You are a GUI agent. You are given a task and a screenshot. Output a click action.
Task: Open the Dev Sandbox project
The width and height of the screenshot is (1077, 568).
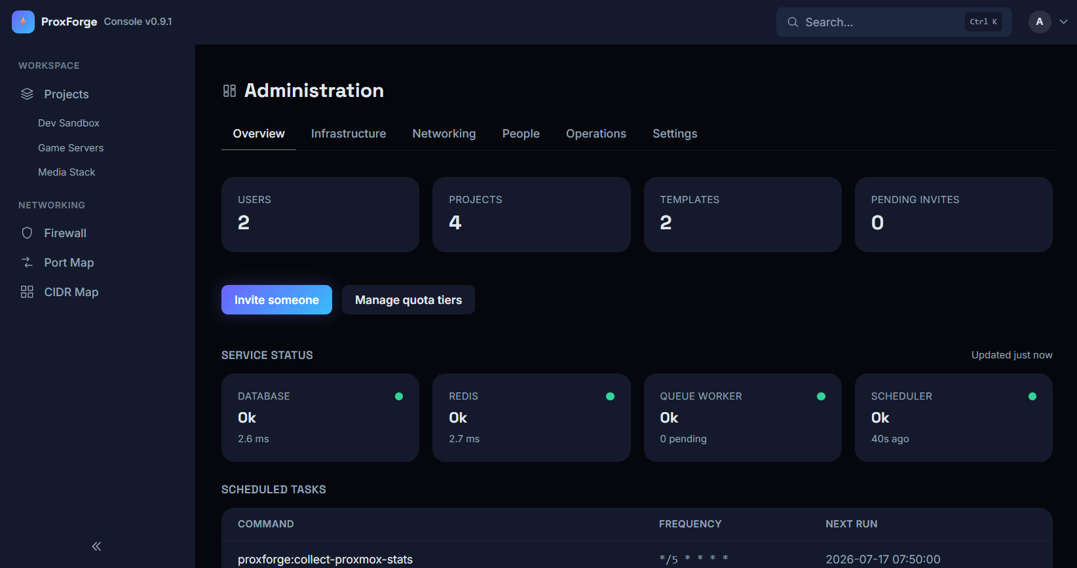click(x=69, y=123)
